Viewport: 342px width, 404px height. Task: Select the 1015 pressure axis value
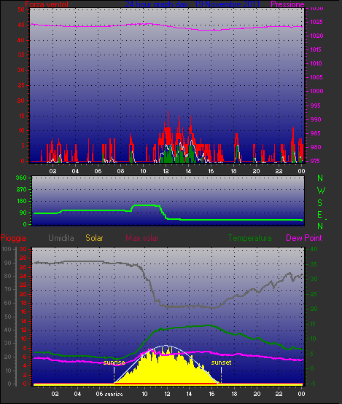pyautogui.click(x=316, y=49)
